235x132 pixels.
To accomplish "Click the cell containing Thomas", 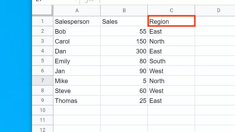I will 77,101.
